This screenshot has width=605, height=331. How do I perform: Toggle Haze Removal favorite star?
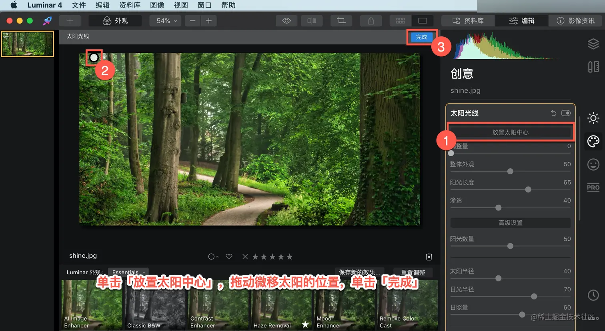[305, 324]
